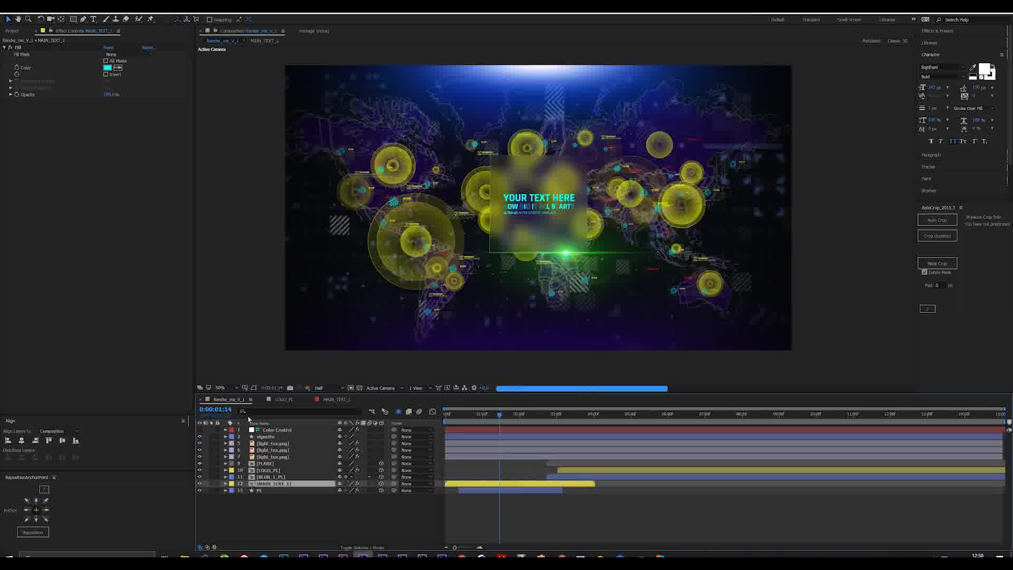Select the Brush tool
1013x570 pixels.
click(x=106, y=19)
